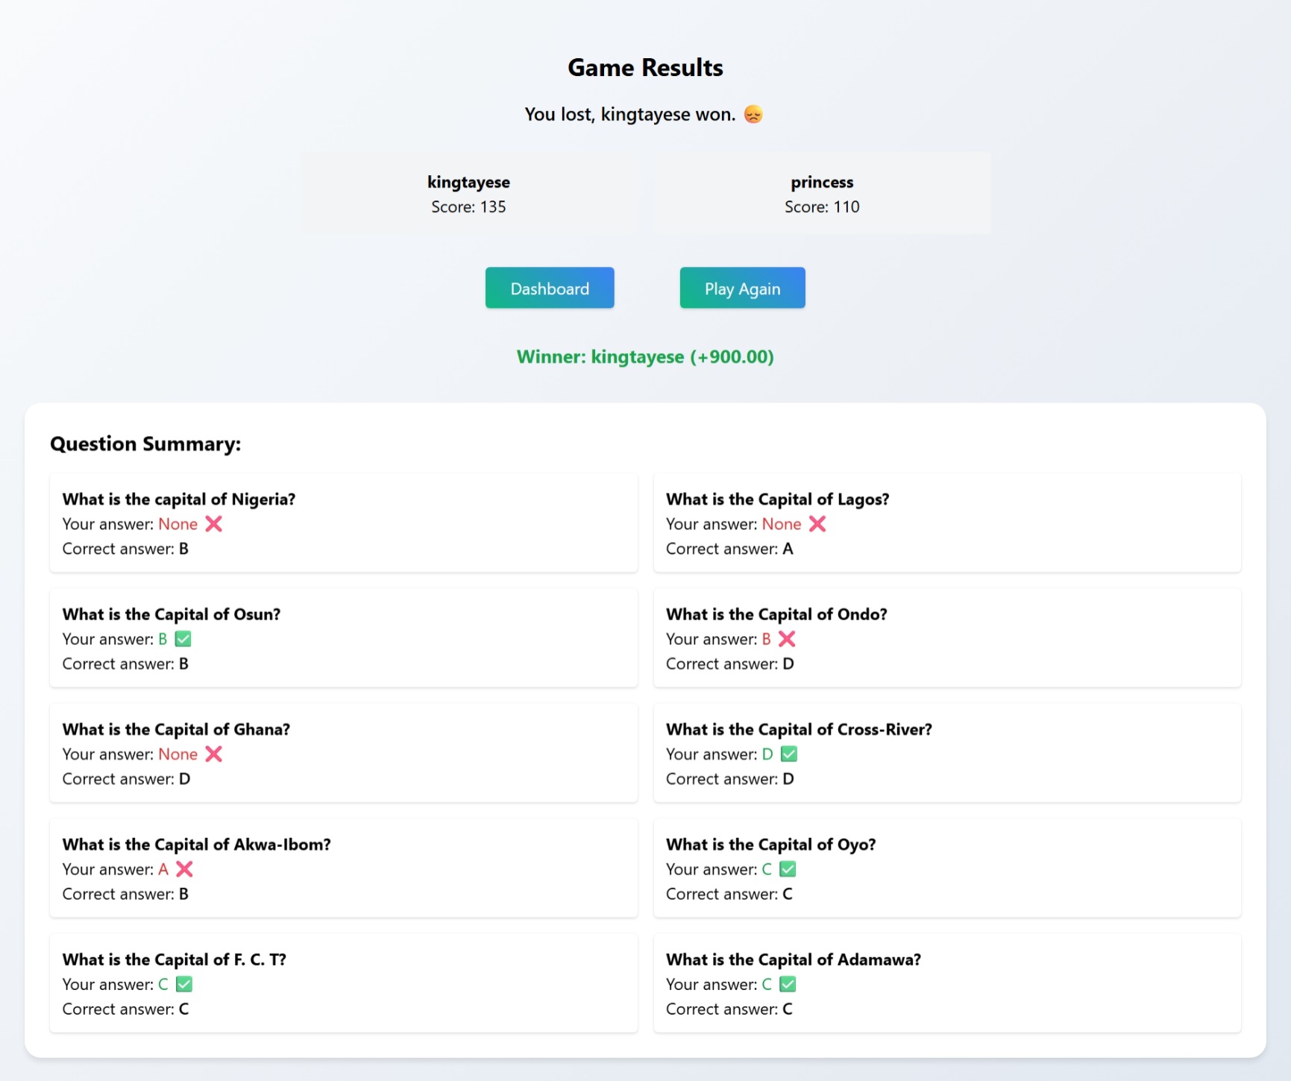Click 'What is the Capital of Ondo?'
Screen dimensions: 1291x1081
click(776, 614)
